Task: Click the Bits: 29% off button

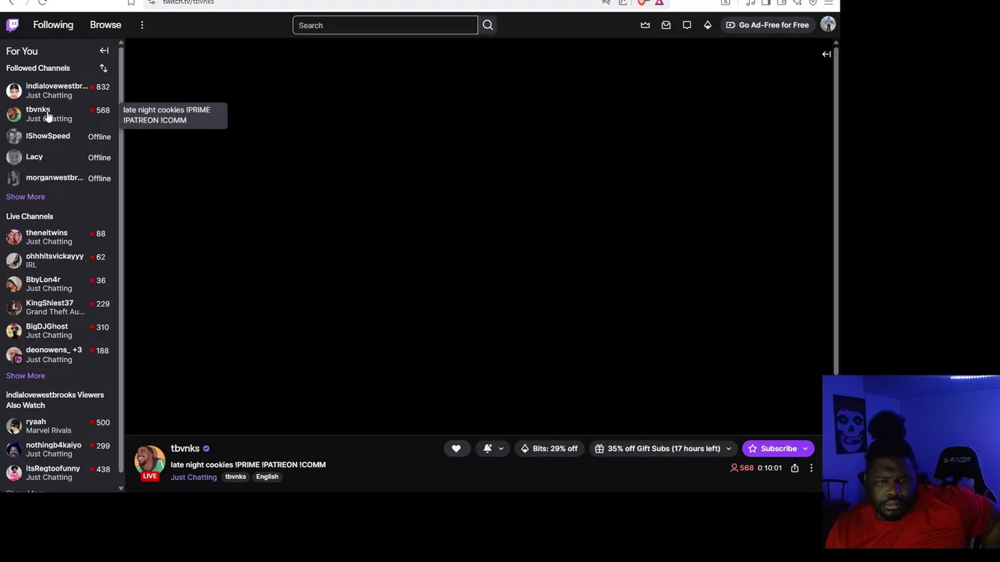Action: (x=549, y=448)
